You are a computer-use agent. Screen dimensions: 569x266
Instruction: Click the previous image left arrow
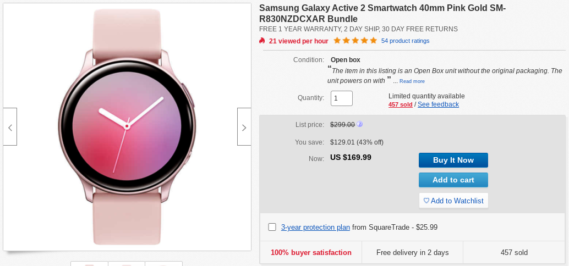[x=10, y=127]
